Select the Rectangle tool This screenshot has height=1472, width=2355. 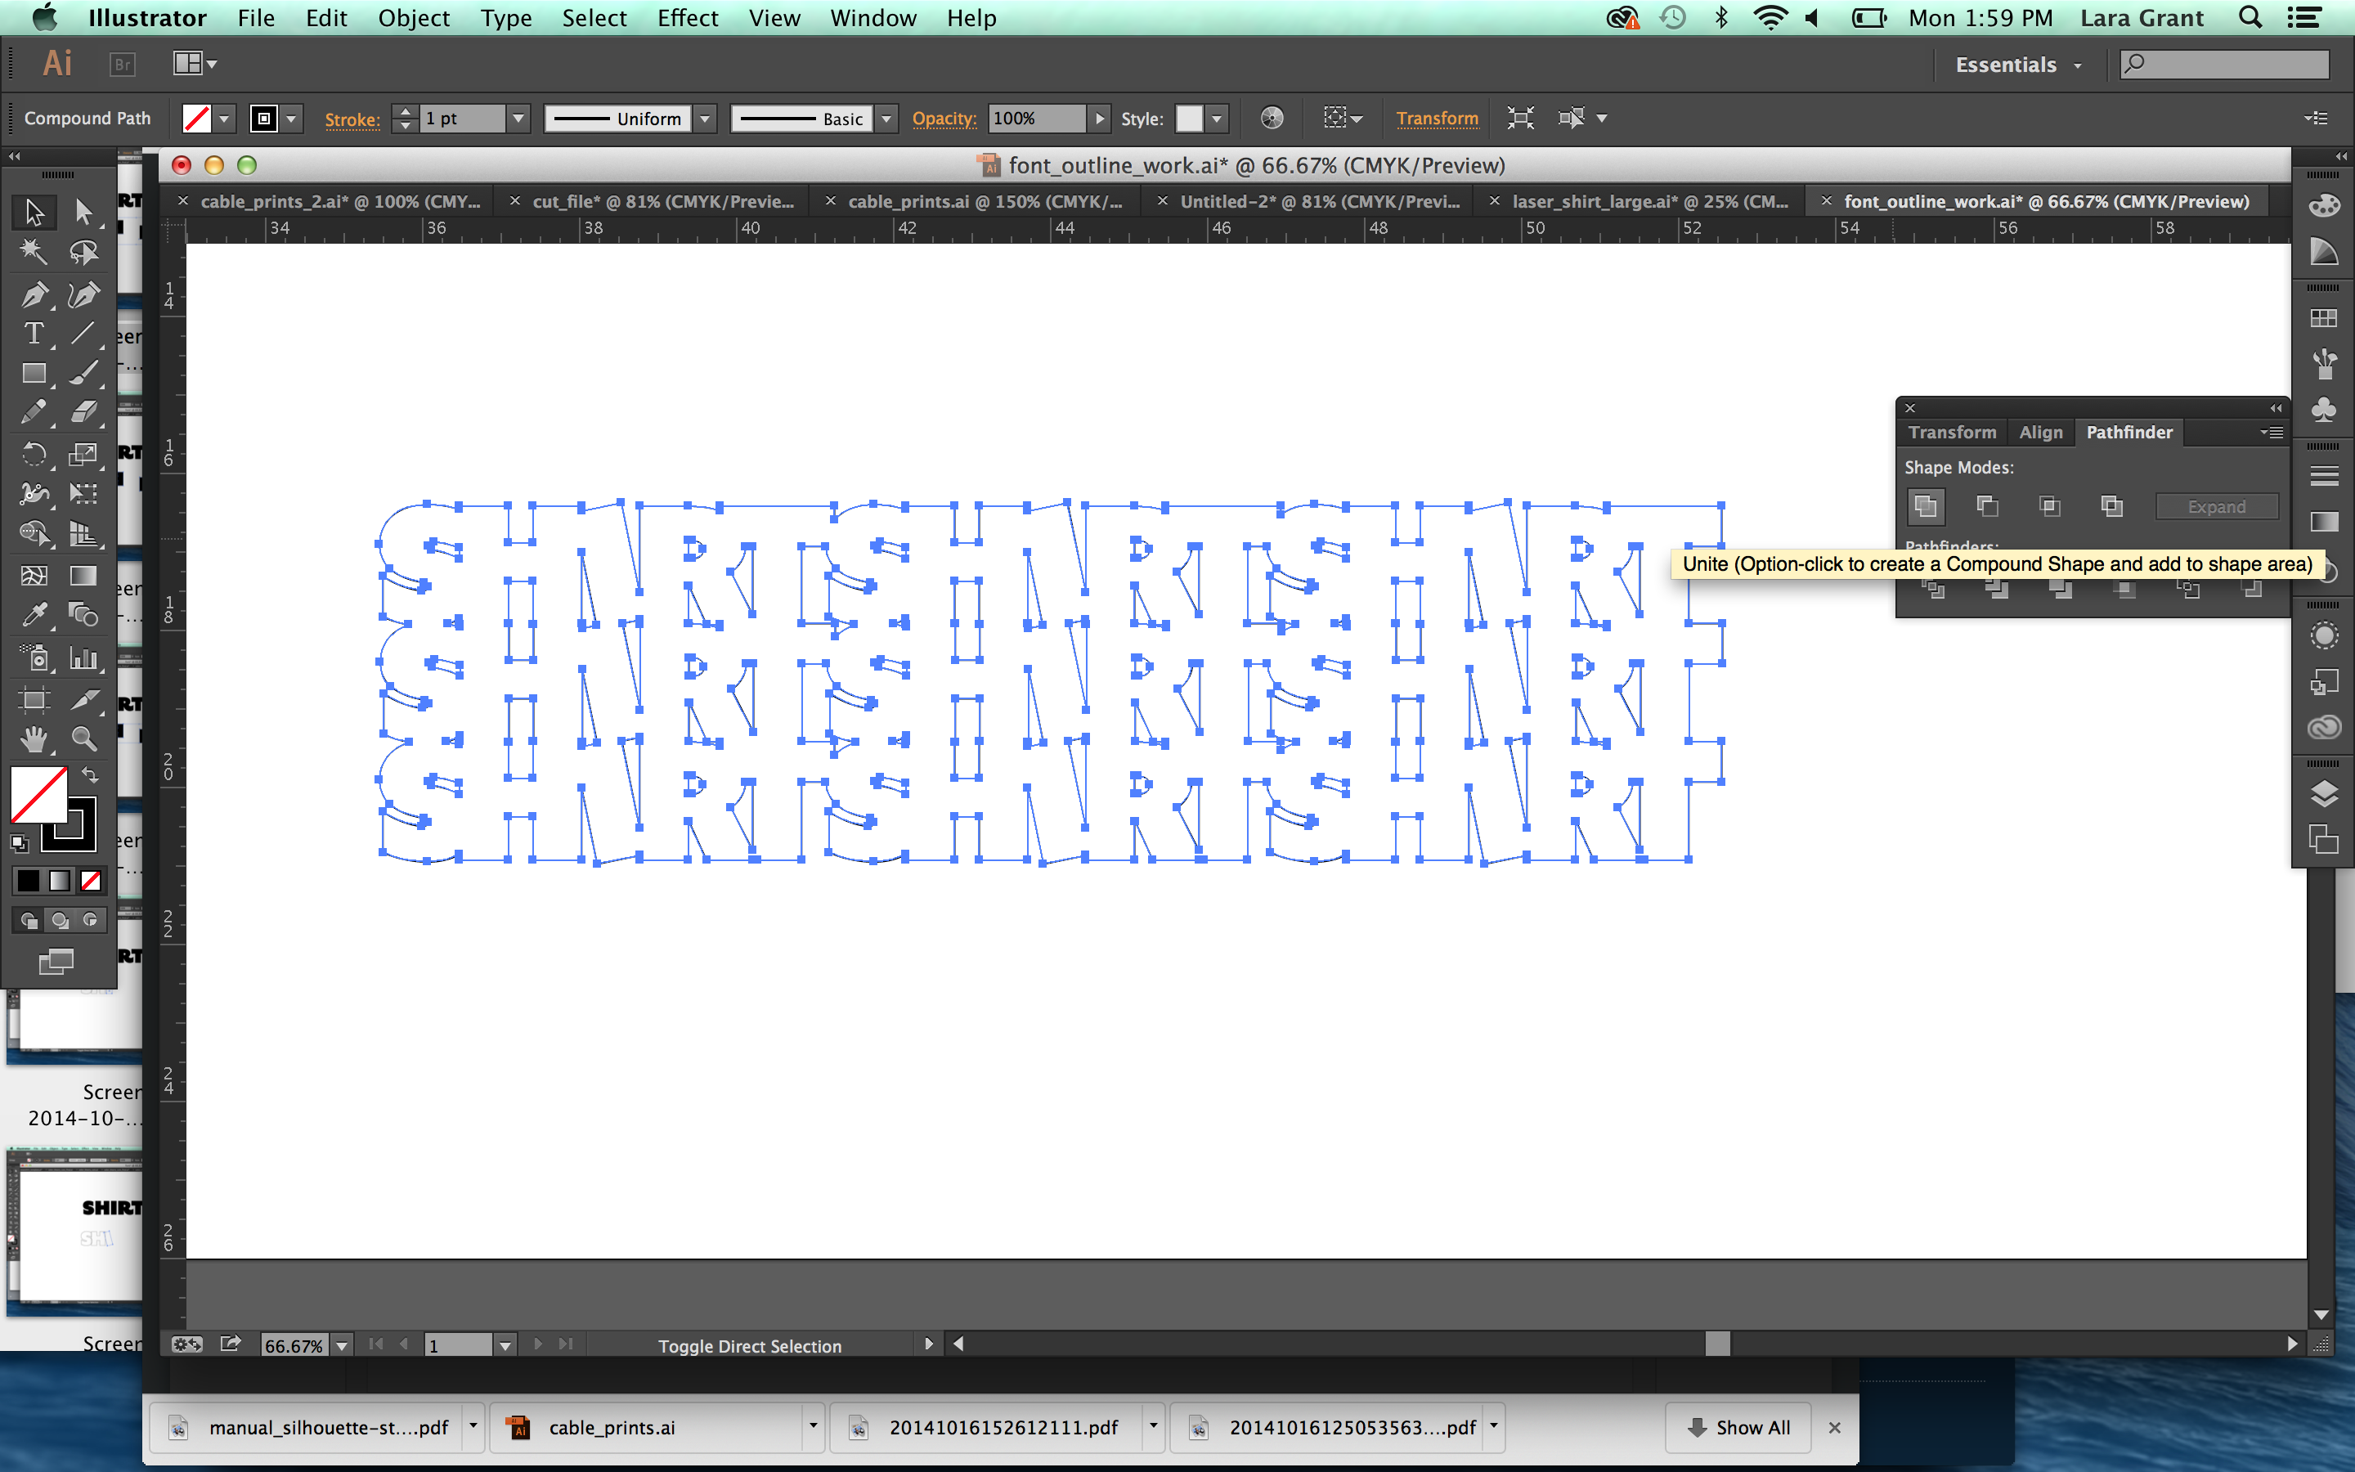point(34,374)
